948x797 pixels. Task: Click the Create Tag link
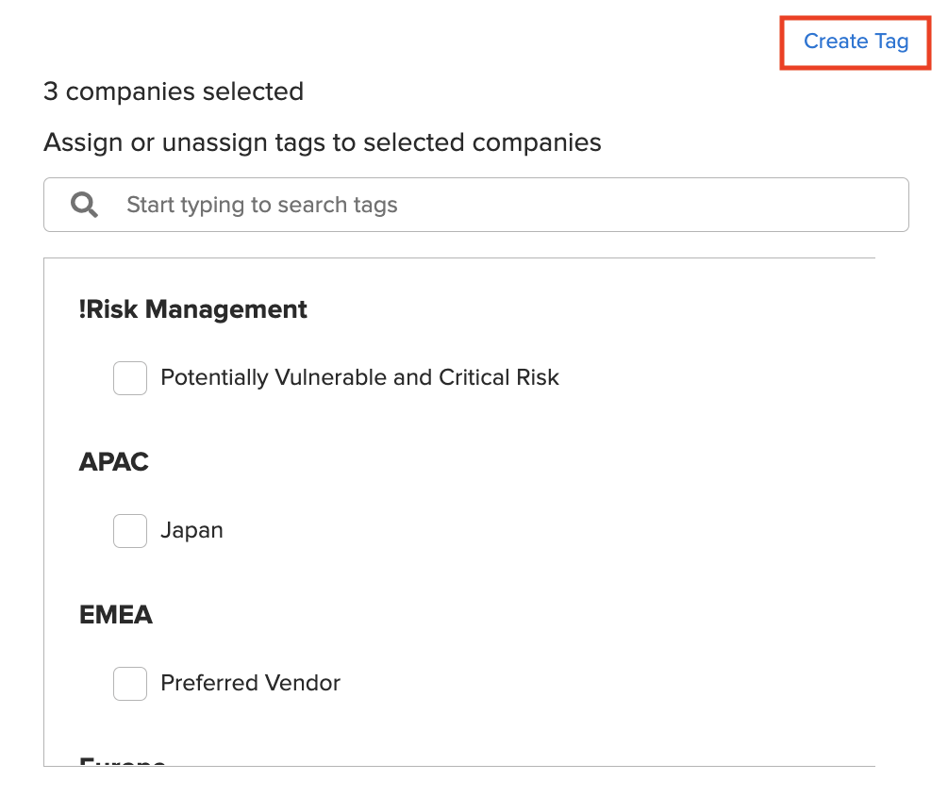coord(856,42)
